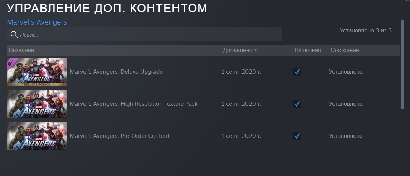410x176 pixels.
Task: Open the Marvel's Avengers game link
Action: 37,22
